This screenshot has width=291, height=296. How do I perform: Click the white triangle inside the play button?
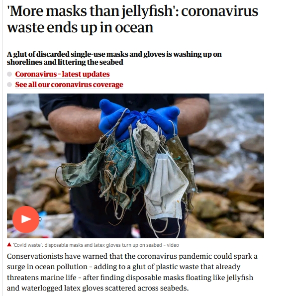26,219
